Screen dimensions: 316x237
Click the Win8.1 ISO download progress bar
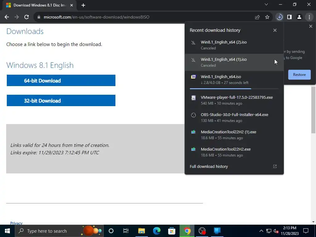tap(234, 89)
